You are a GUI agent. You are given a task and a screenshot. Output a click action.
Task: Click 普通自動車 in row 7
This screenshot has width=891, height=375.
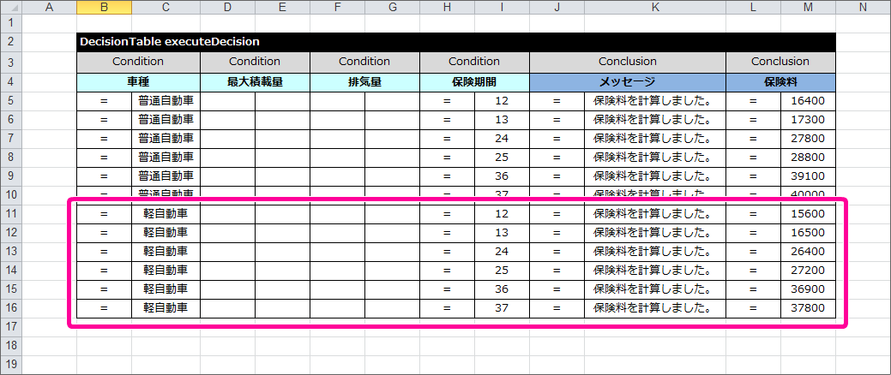pyautogui.click(x=166, y=139)
